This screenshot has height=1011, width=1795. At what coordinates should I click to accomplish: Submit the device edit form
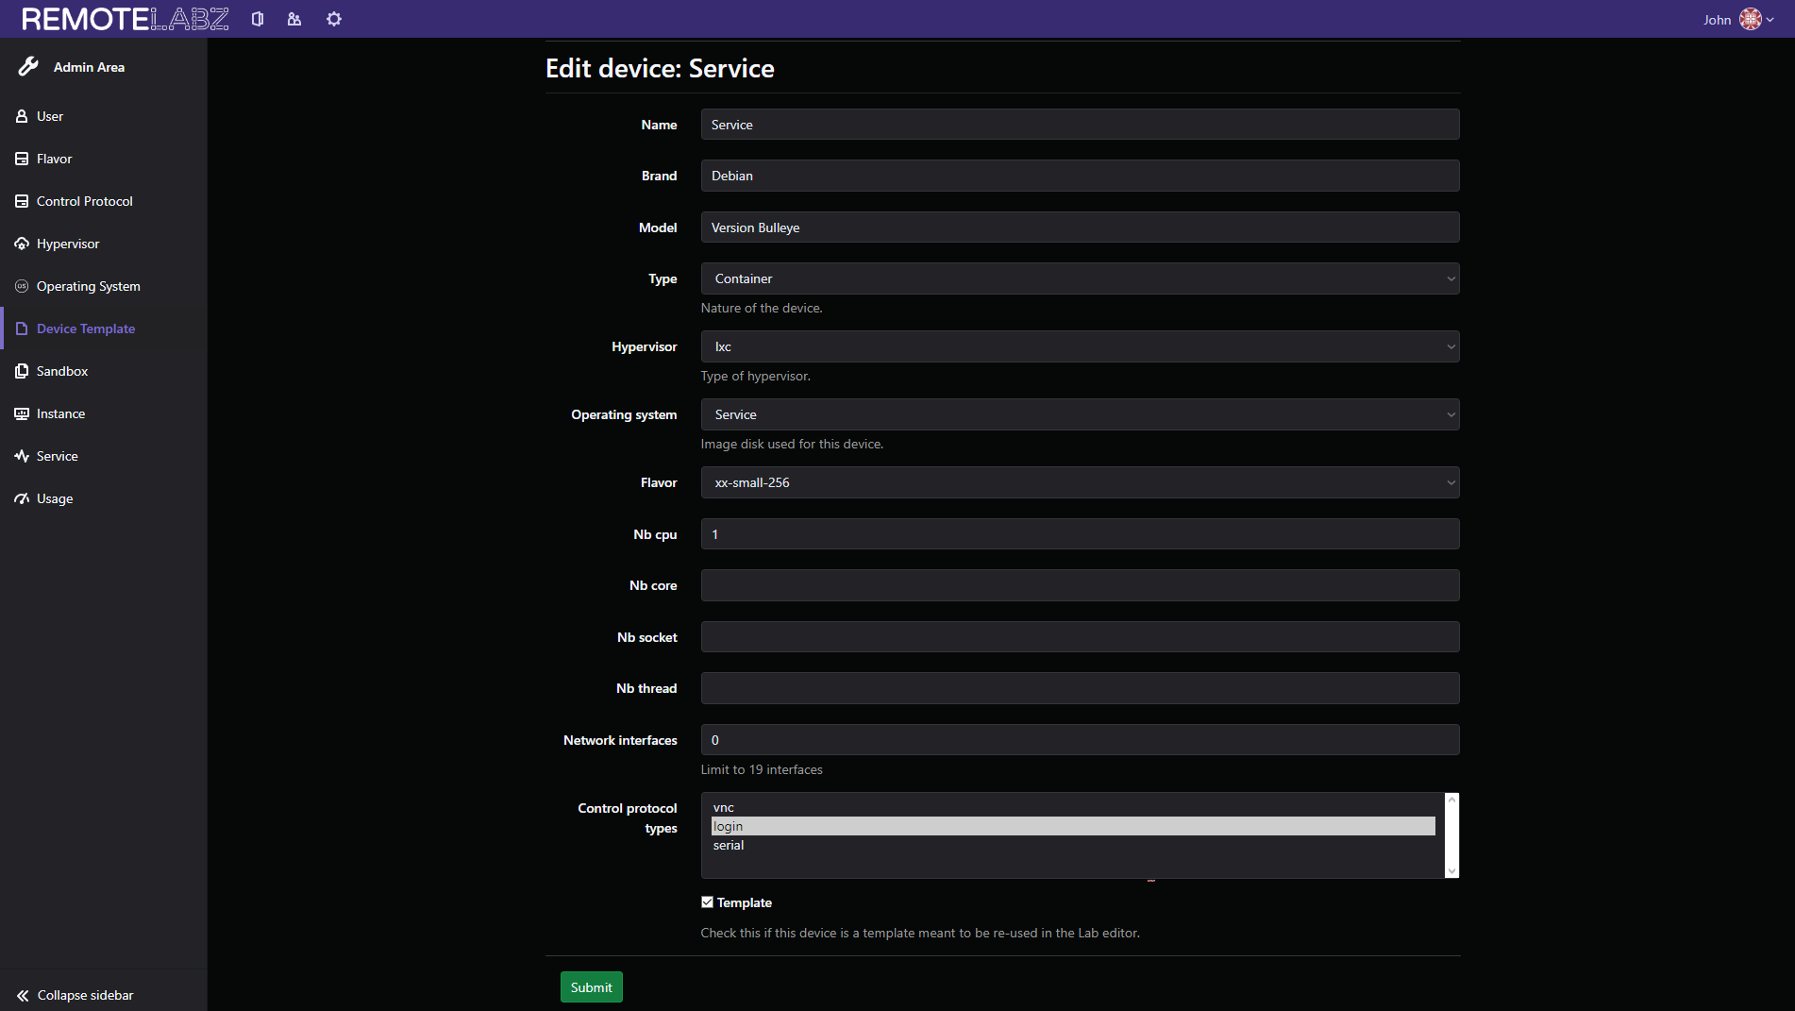[592, 987]
